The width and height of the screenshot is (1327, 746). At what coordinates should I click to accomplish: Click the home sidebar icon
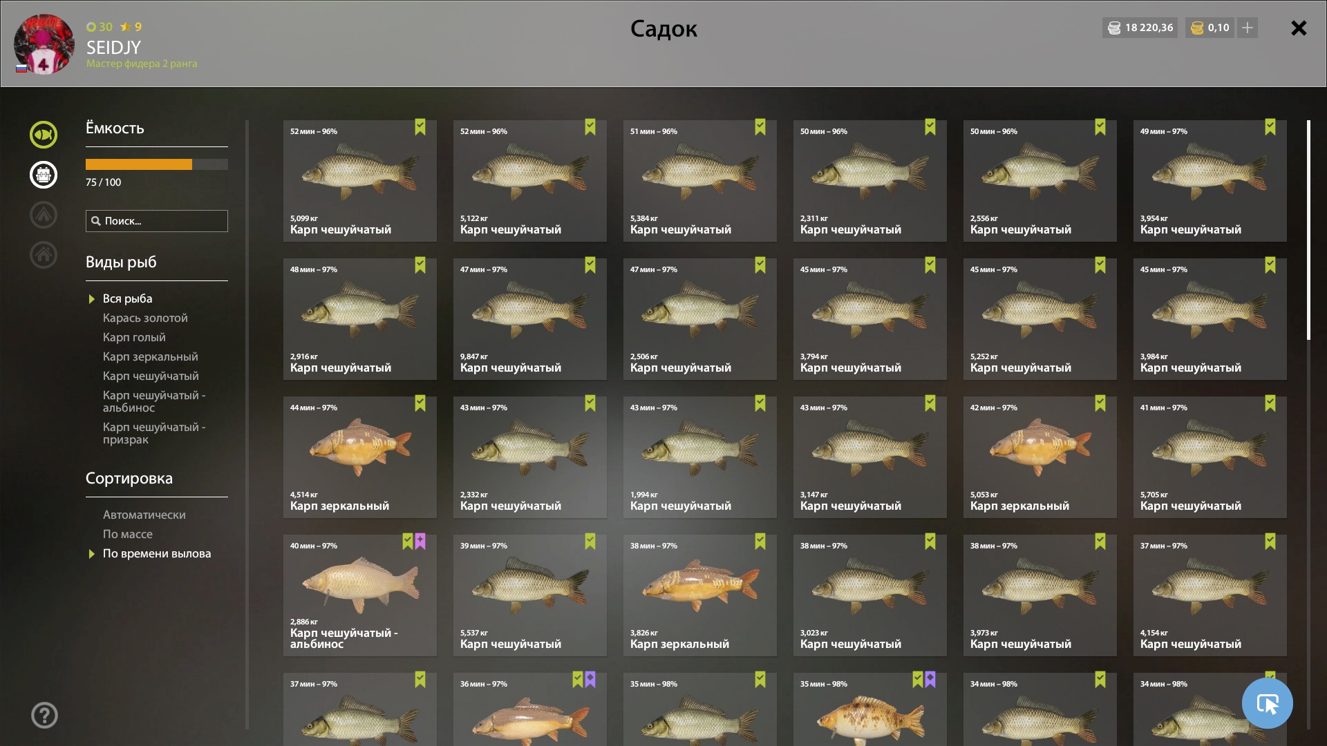(43, 255)
